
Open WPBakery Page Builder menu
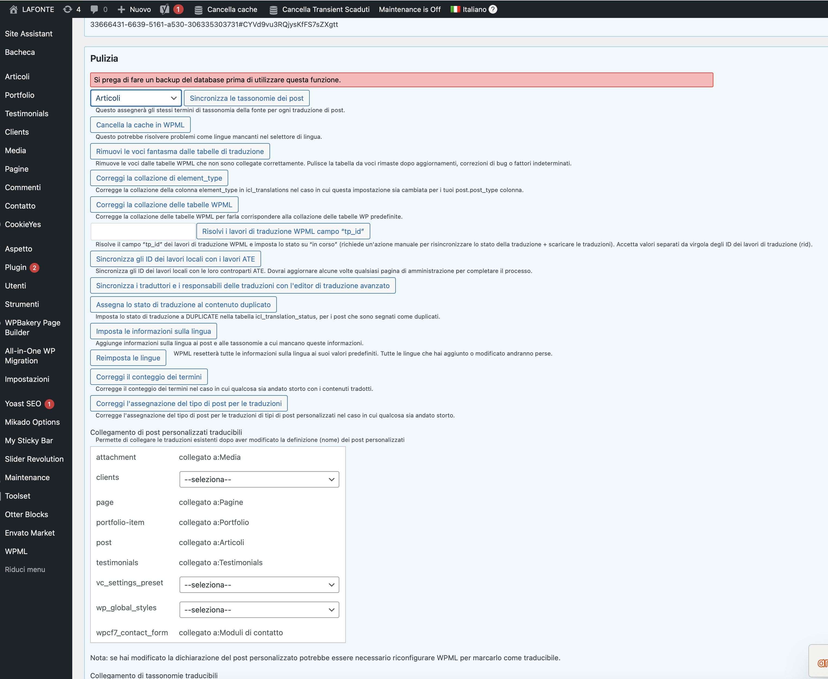click(x=33, y=327)
